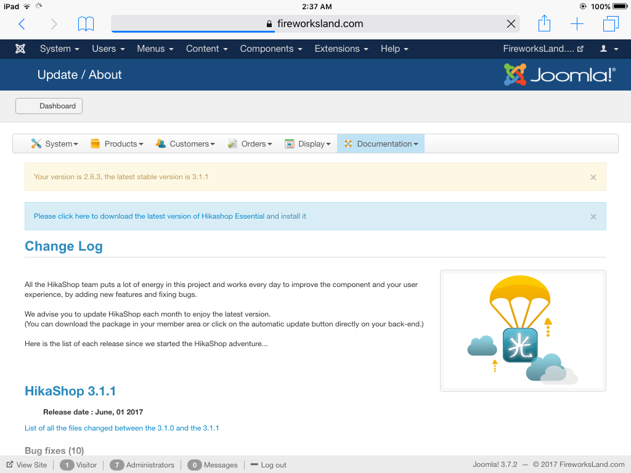Open the user account dropdown icon
The image size is (631, 473).
pyautogui.click(x=609, y=49)
